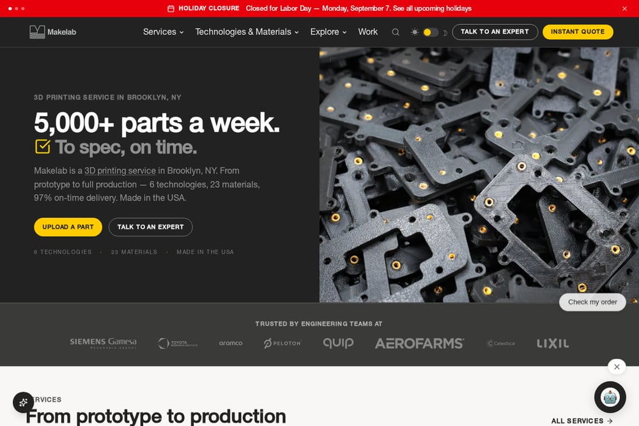Open the search magnifier icon

(x=396, y=32)
